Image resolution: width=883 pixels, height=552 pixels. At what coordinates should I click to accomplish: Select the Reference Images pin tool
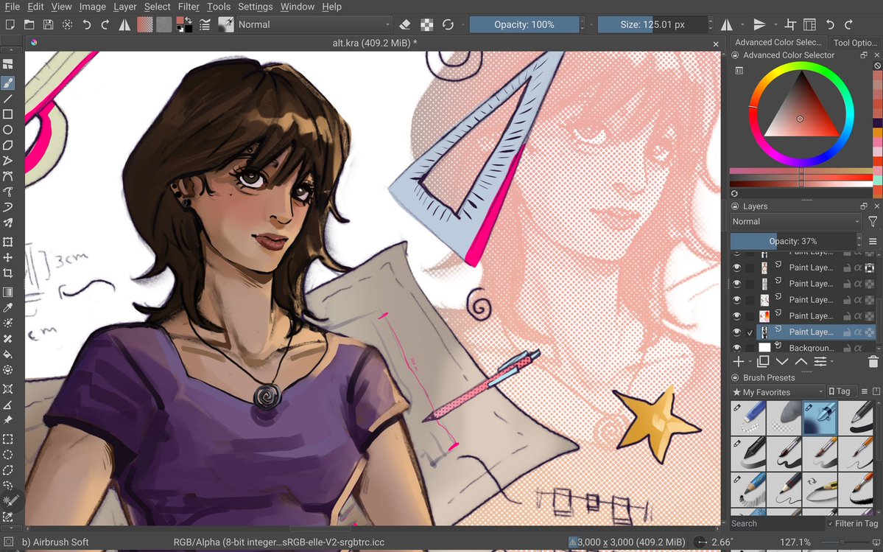[8, 420]
